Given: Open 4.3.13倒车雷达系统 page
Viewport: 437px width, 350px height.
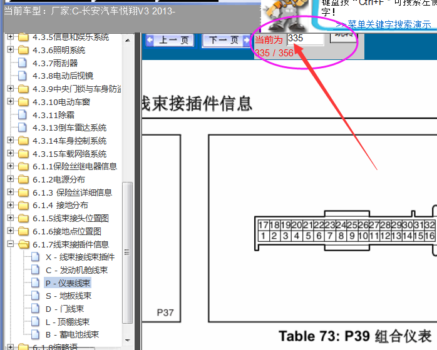Looking at the screenshot, I should coord(69,127).
